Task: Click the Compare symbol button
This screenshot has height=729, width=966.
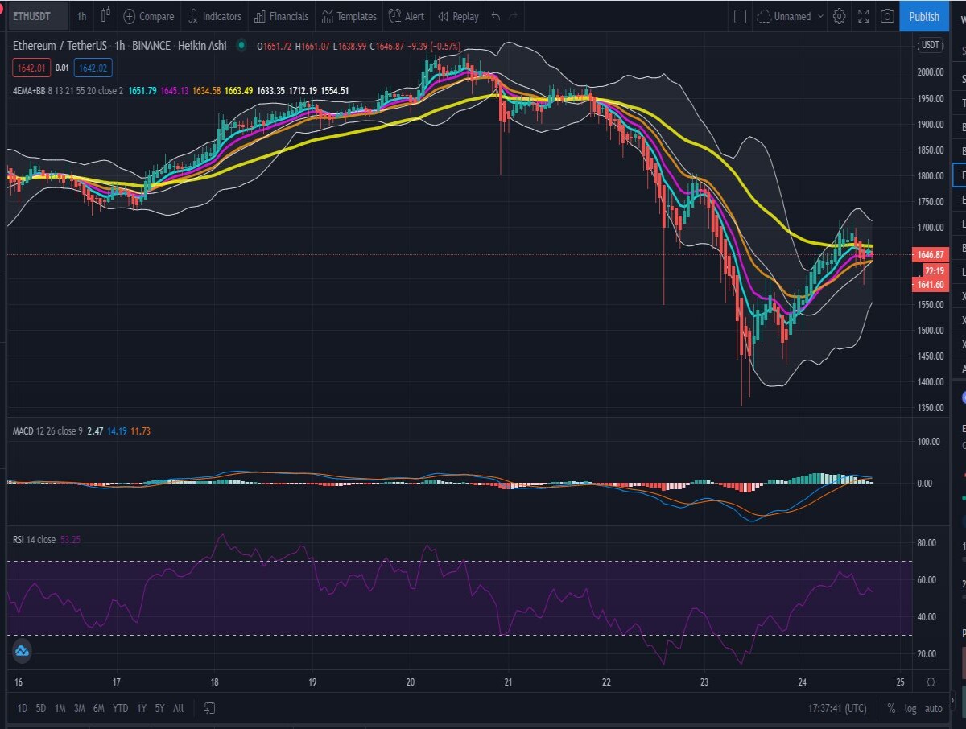Action: 148,16
